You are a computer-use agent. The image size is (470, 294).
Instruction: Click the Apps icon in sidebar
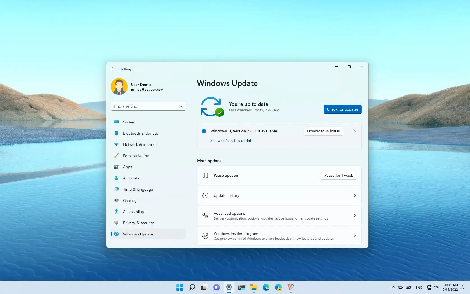(116, 167)
